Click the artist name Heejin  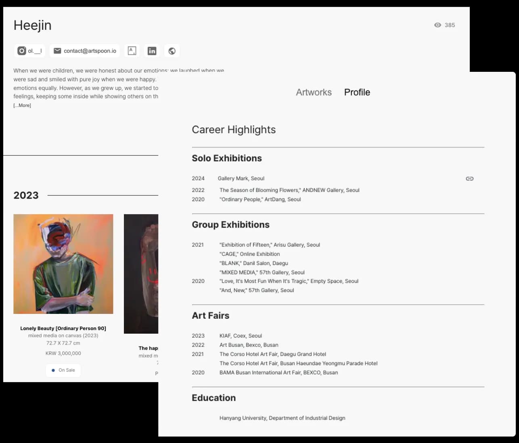pyautogui.click(x=33, y=25)
